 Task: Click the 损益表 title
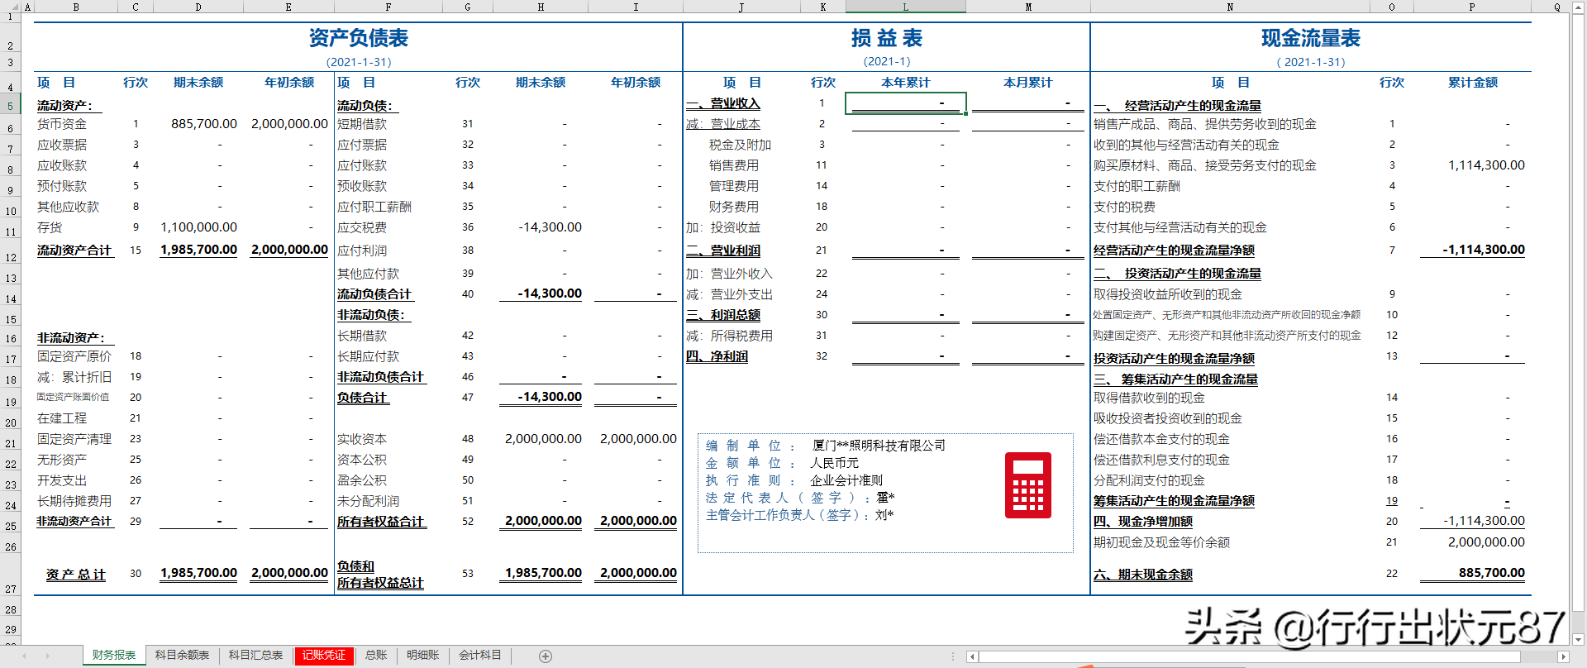coord(887,38)
